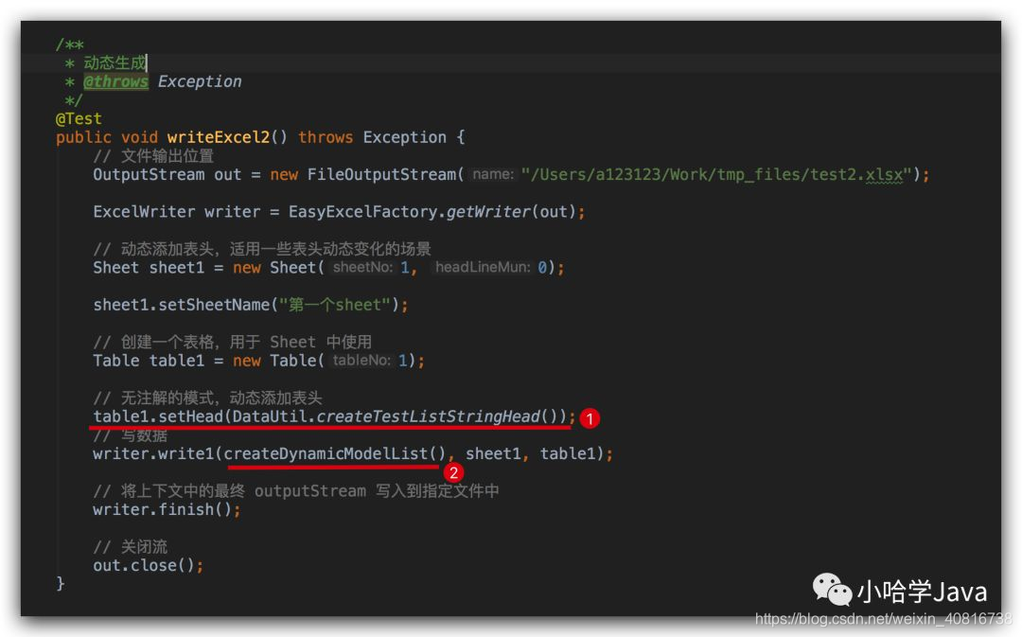Click the sheetNo parameter hint

[362, 267]
